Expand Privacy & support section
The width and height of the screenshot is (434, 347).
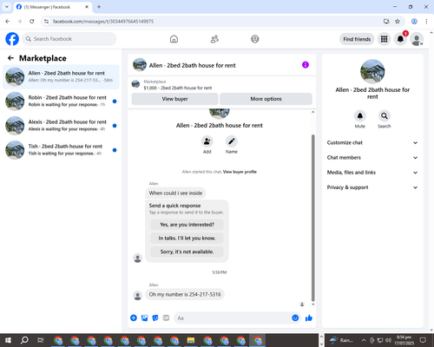coord(372,187)
